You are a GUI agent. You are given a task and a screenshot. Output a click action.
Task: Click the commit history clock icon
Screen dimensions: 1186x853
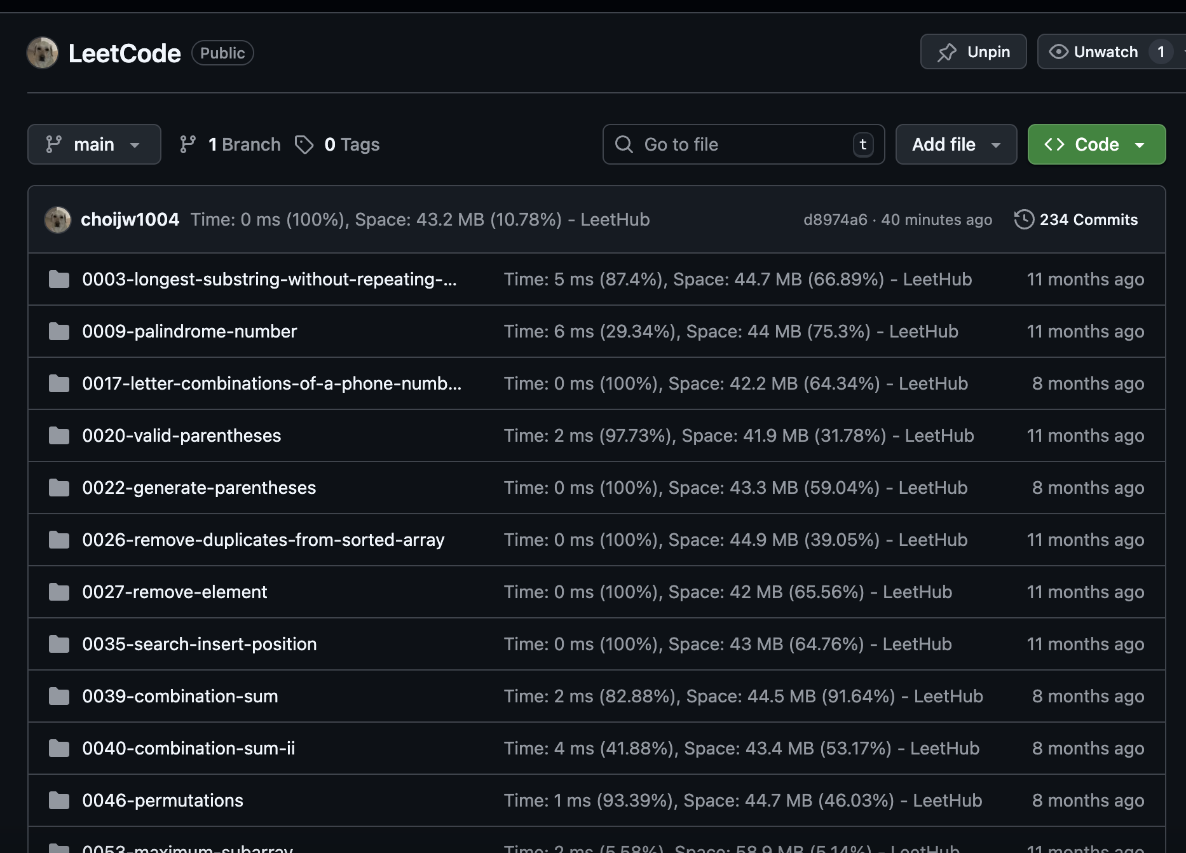pyautogui.click(x=1023, y=219)
